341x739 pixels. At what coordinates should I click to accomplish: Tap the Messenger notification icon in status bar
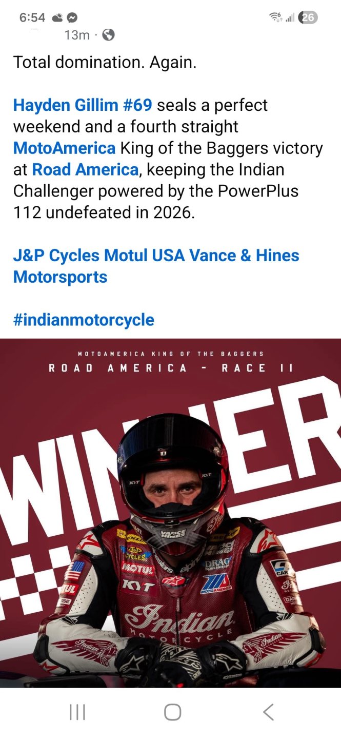(72, 17)
